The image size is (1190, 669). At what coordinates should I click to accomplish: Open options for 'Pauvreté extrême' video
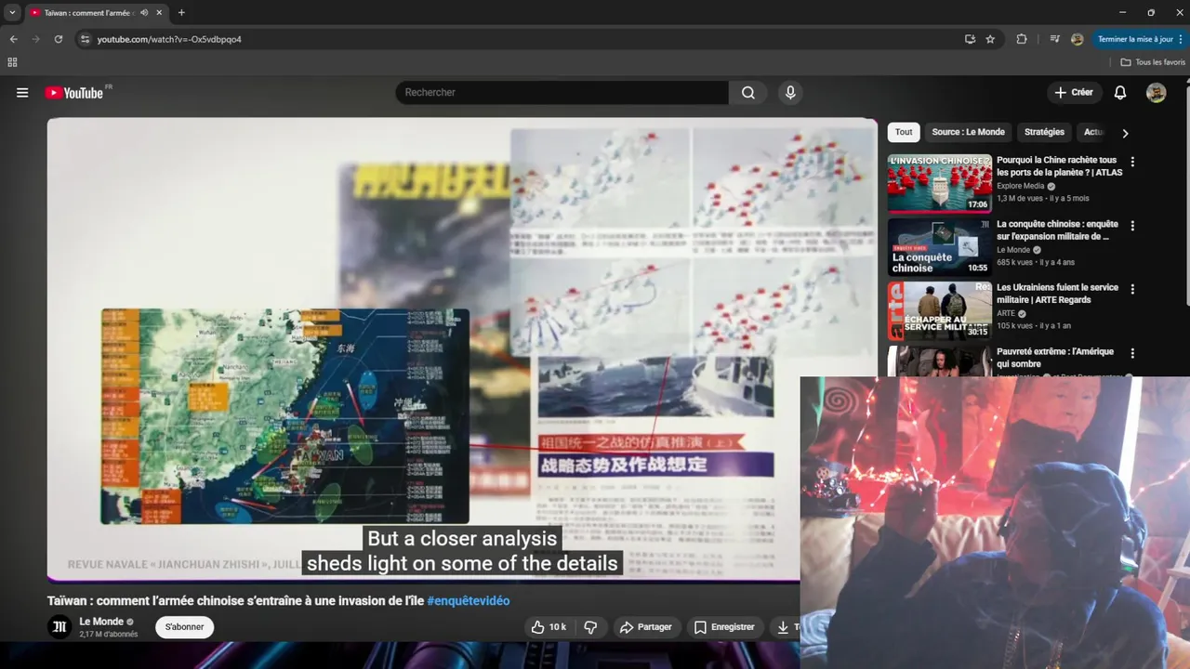tap(1132, 353)
